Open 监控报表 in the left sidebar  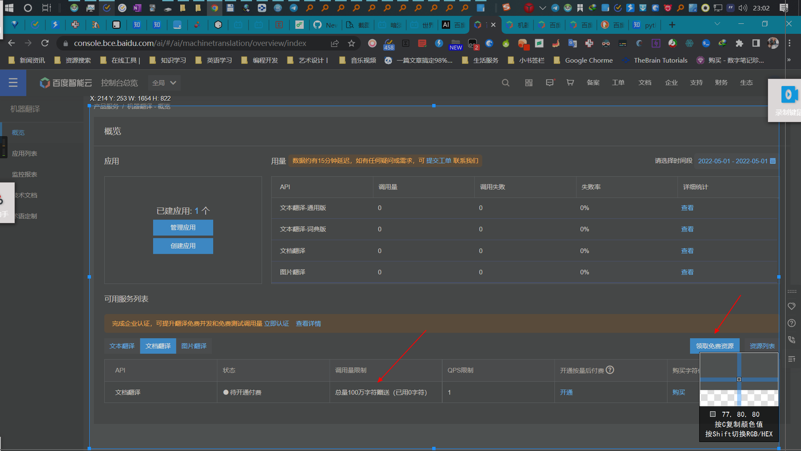(25, 174)
